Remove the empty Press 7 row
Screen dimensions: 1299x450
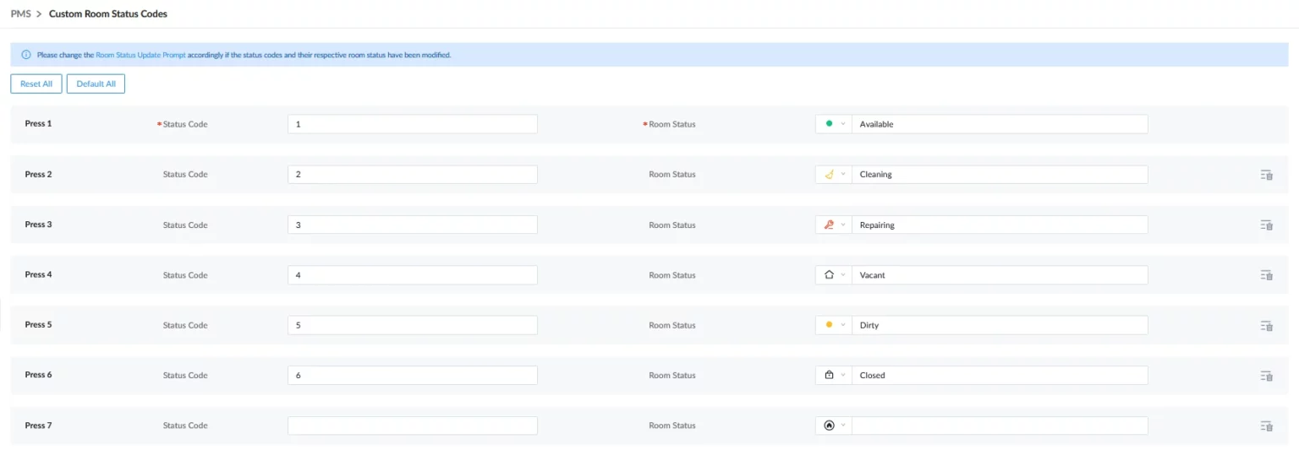(x=1266, y=426)
